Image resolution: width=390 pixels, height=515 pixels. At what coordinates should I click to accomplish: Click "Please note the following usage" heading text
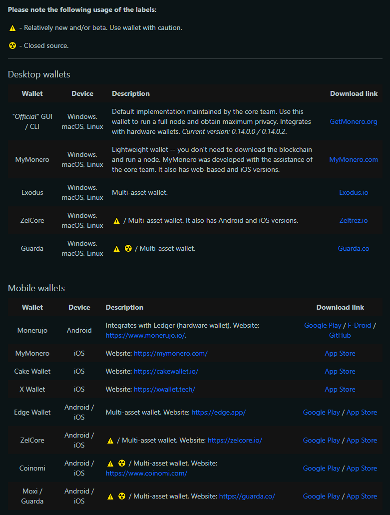pyautogui.click(x=82, y=10)
